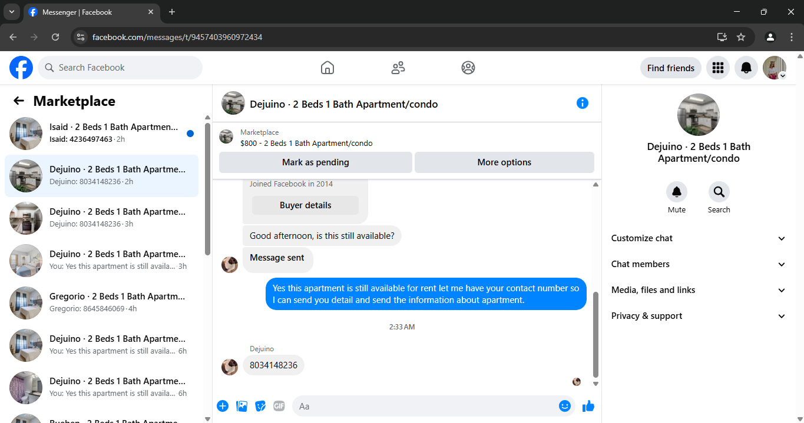Click the blue 'Yes this apartment' reply bubble
The image size is (804, 423).
point(426,294)
